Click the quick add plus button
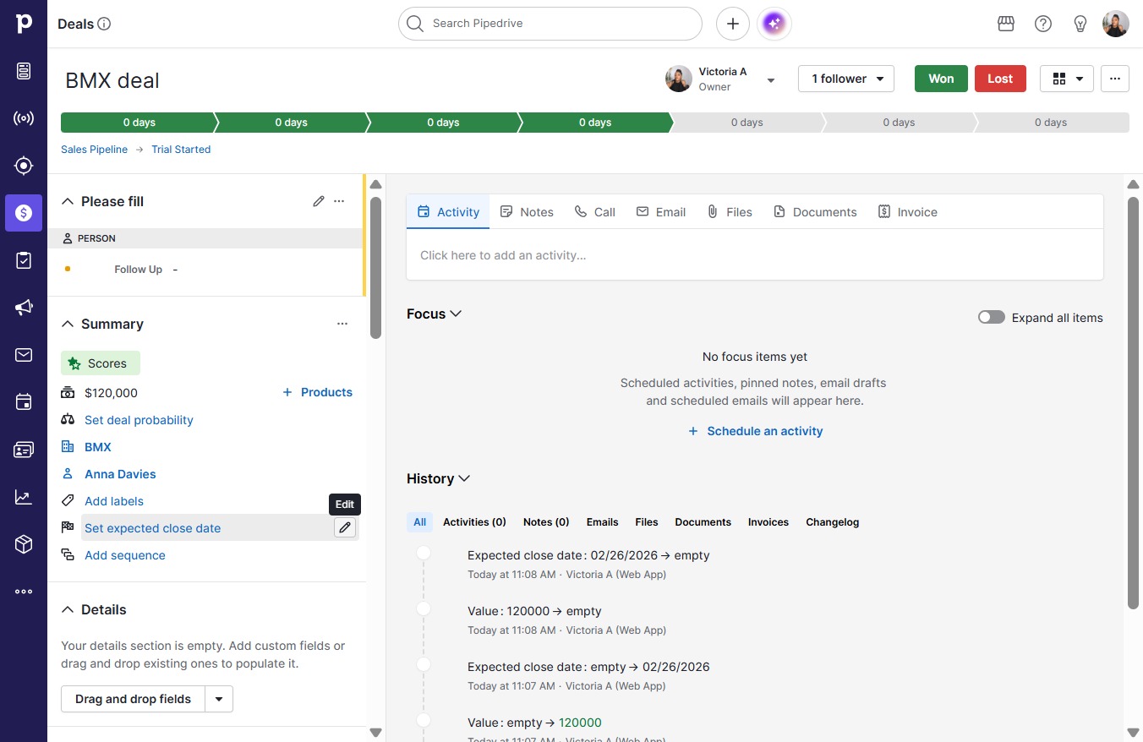The image size is (1143, 742). 733,24
